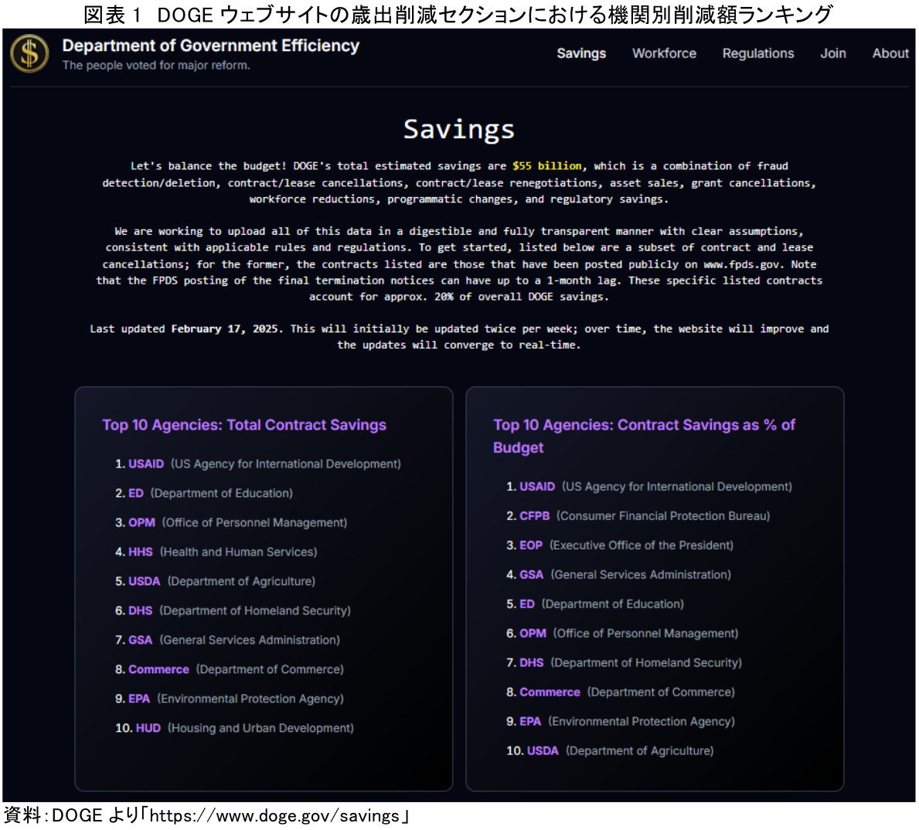Open the Savings navigation tab
Screen dimensions: 919x830
pos(581,53)
